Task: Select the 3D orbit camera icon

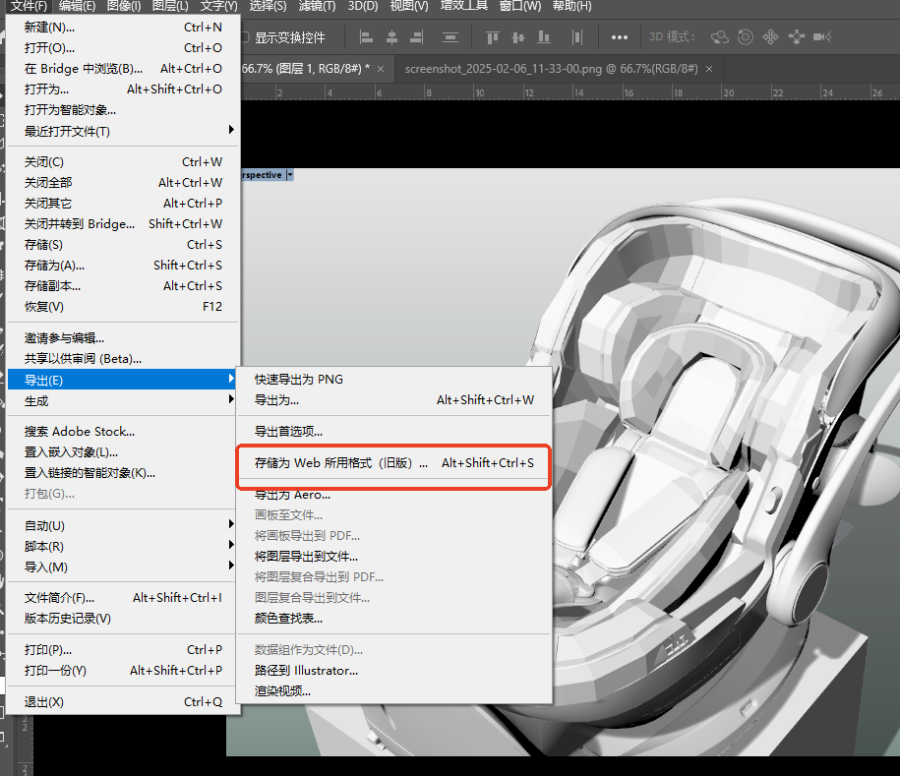Action: pos(720,37)
